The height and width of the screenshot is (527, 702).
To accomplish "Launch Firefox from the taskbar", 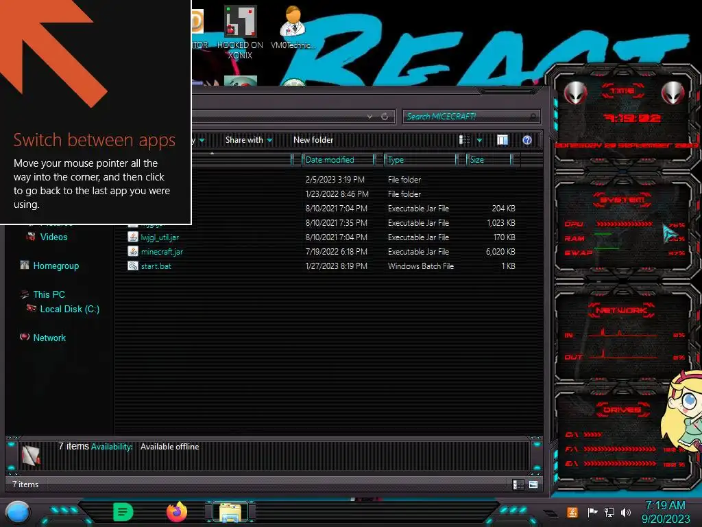I will [177, 512].
